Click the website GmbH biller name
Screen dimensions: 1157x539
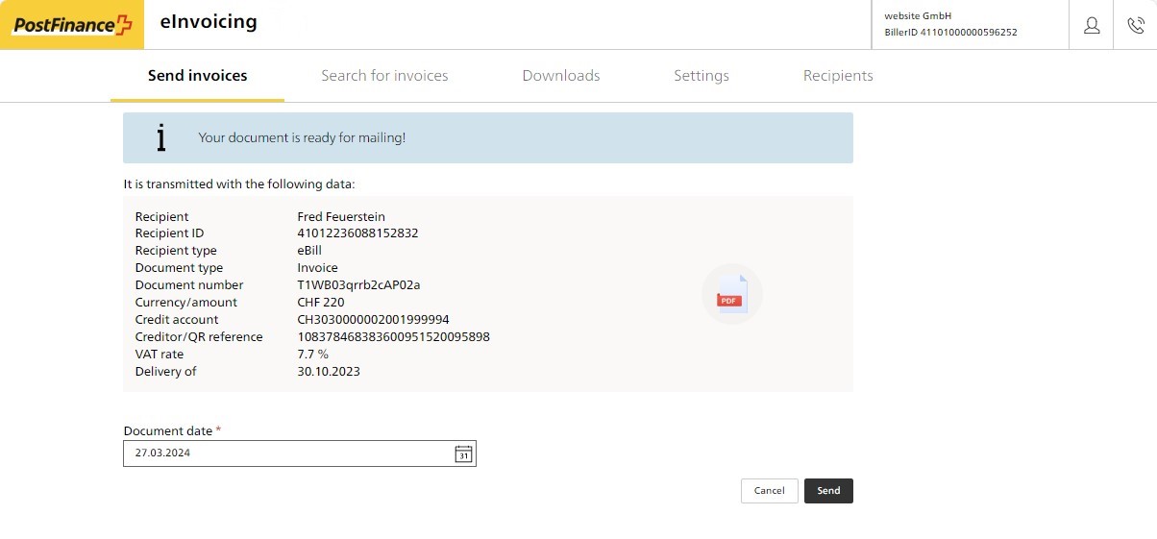[x=918, y=15]
